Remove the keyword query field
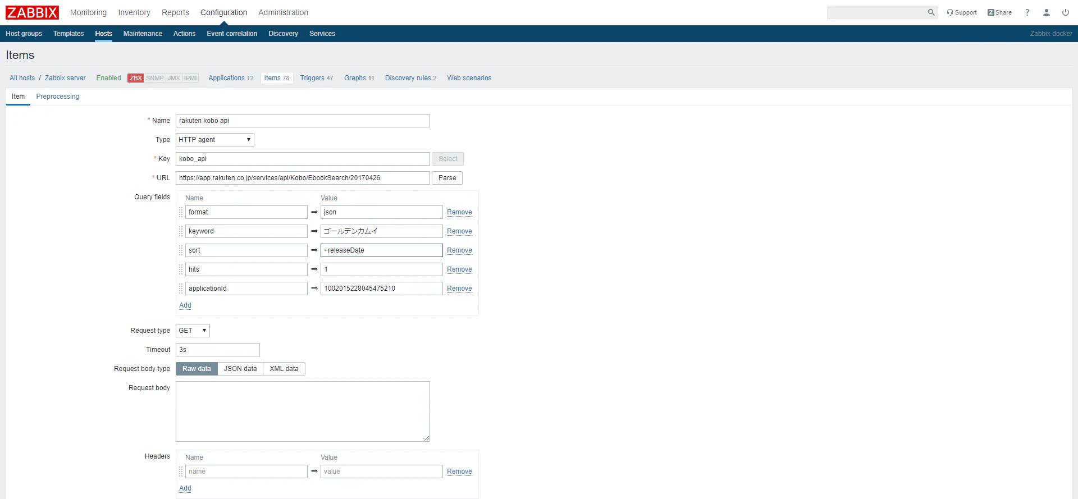Viewport: 1078px width, 499px height. (x=459, y=231)
